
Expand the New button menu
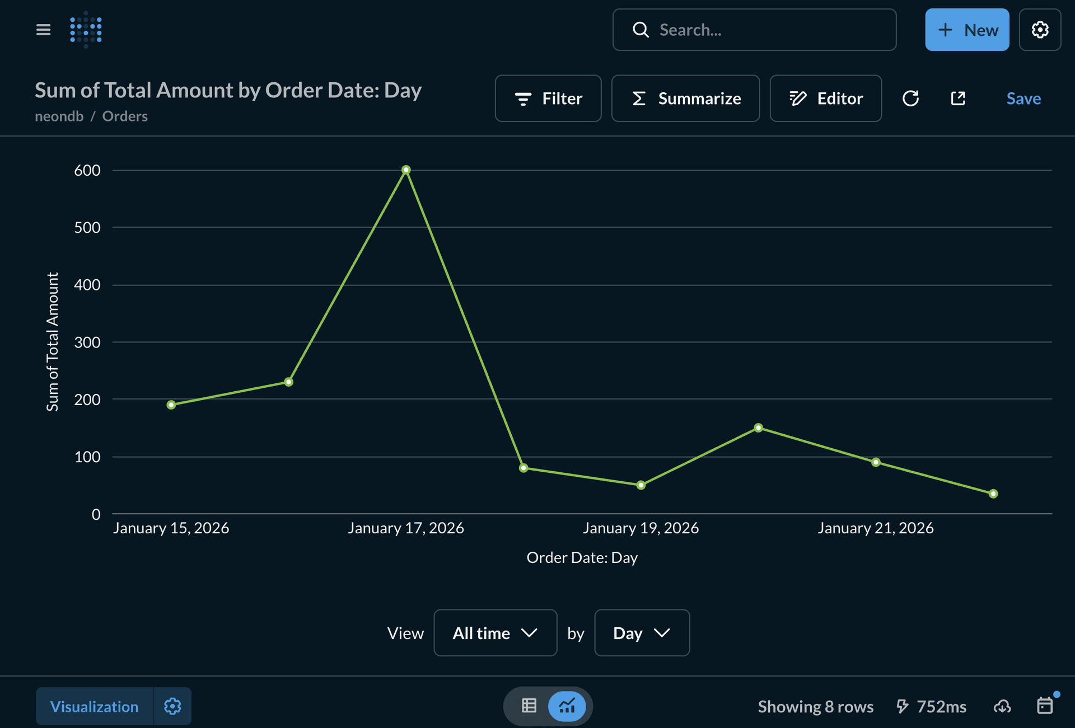pyautogui.click(x=967, y=30)
